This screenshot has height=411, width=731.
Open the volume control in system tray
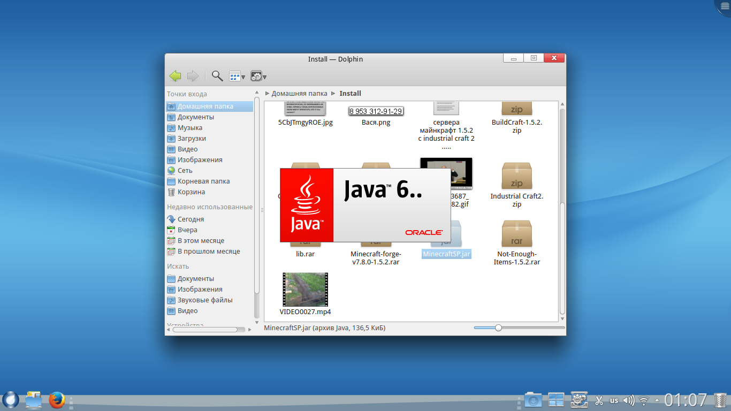(x=629, y=400)
